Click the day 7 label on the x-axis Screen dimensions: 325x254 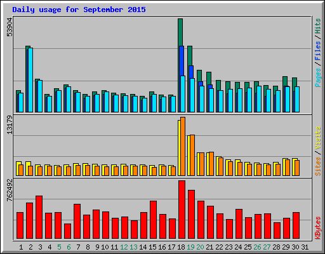point(78,247)
